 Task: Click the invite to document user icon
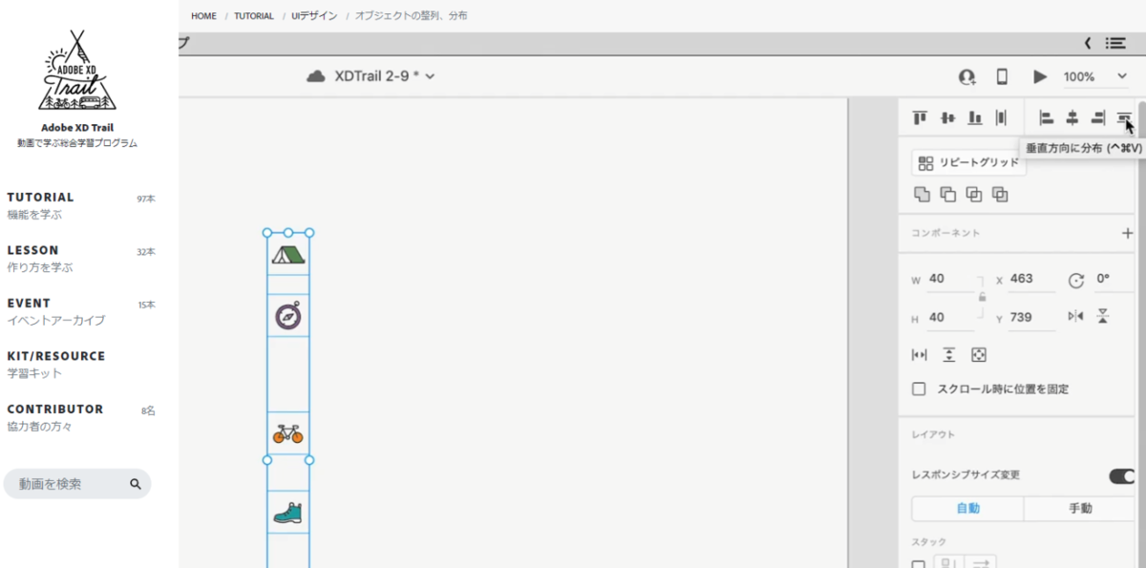(x=967, y=76)
